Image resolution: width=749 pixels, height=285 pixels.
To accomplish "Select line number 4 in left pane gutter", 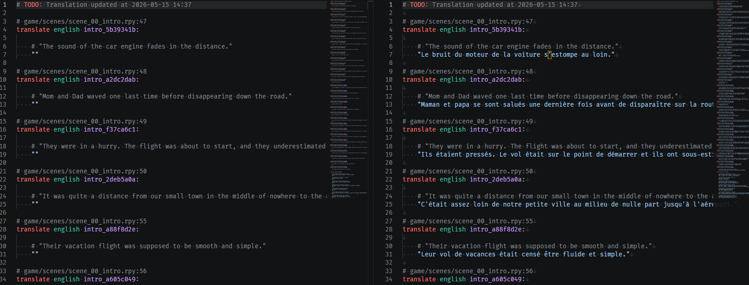I will pos(5,29).
